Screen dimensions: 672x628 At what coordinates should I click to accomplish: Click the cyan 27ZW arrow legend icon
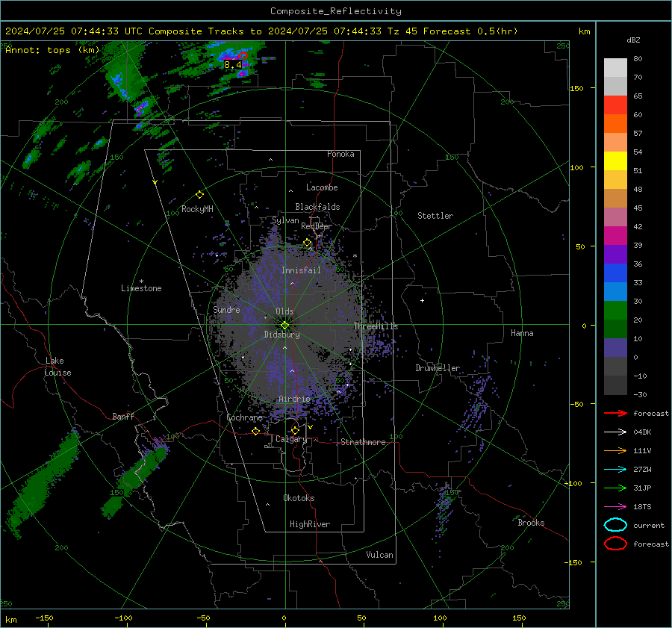(615, 470)
